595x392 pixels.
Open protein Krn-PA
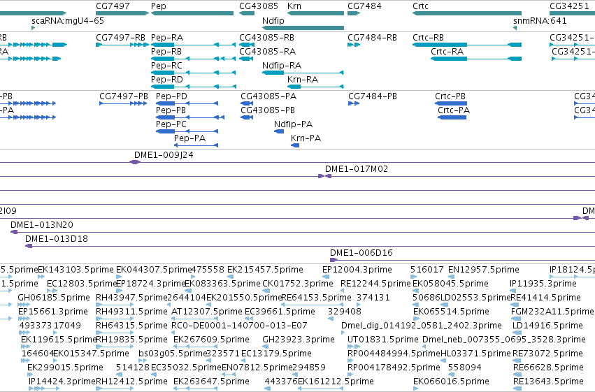tap(306, 138)
